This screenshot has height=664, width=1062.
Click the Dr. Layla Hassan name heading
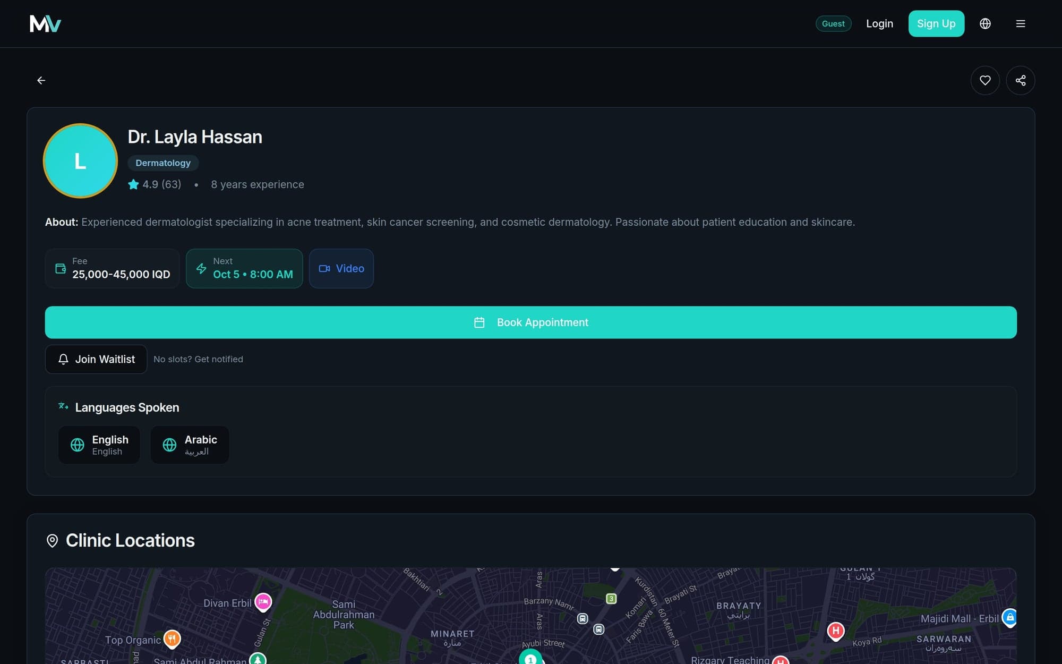(x=195, y=137)
